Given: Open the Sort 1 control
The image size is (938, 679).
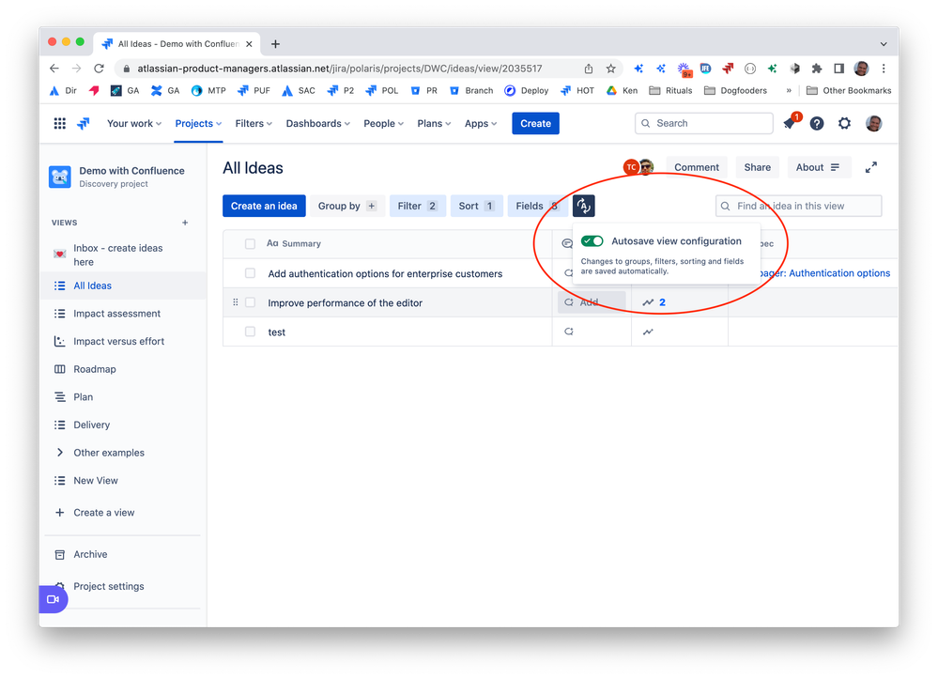Looking at the screenshot, I should 476,206.
